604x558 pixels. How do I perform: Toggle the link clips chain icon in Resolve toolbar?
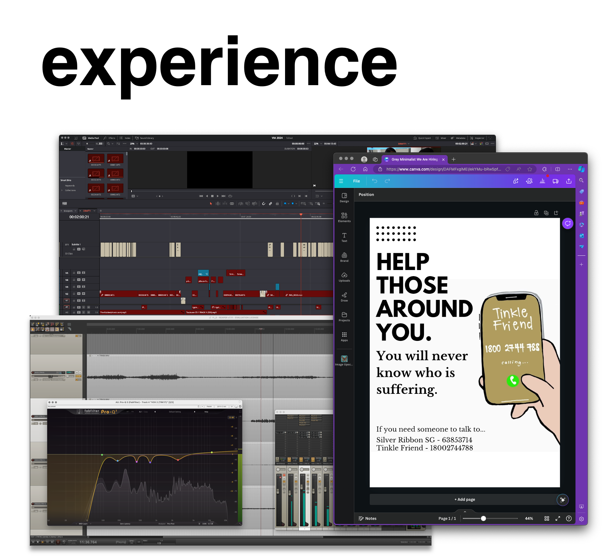pyautogui.click(x=270, y=204)
